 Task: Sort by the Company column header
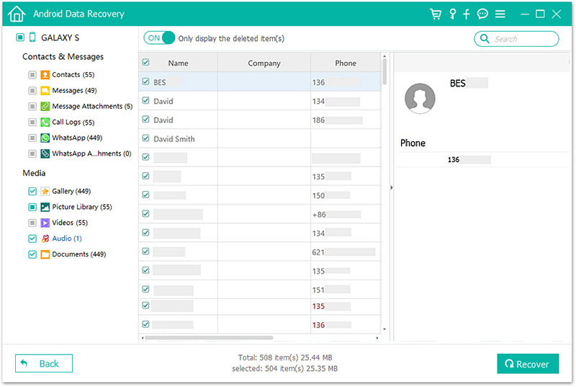point(264,63)
